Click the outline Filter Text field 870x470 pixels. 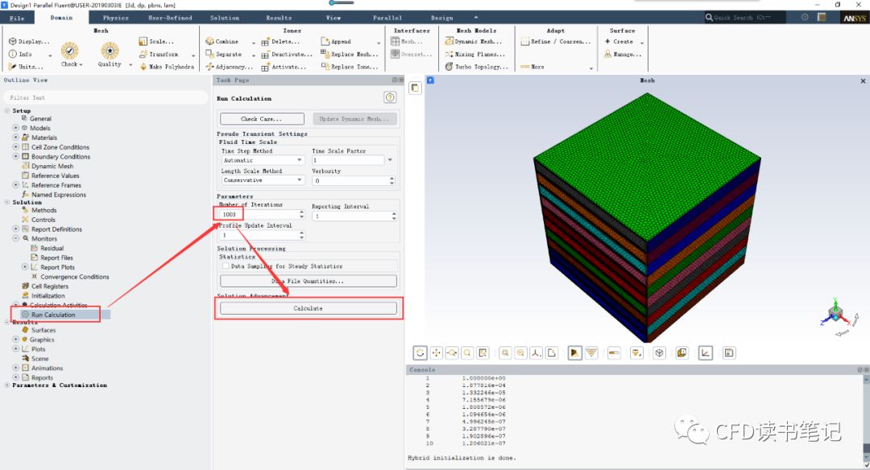tap(106, 97)
